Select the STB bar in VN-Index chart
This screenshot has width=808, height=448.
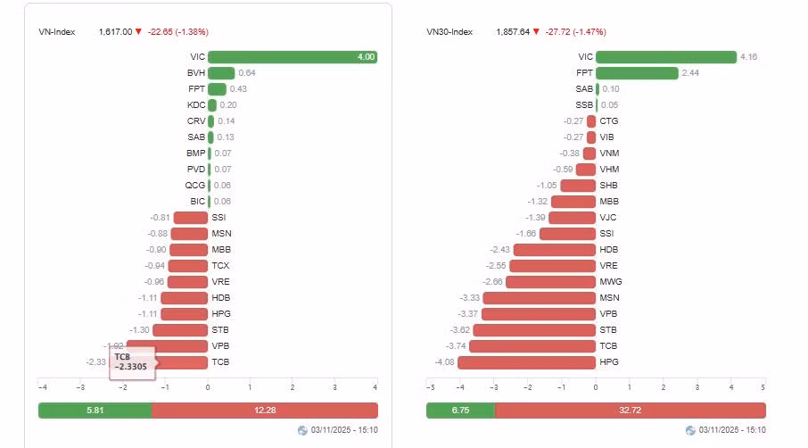point(180,330)
